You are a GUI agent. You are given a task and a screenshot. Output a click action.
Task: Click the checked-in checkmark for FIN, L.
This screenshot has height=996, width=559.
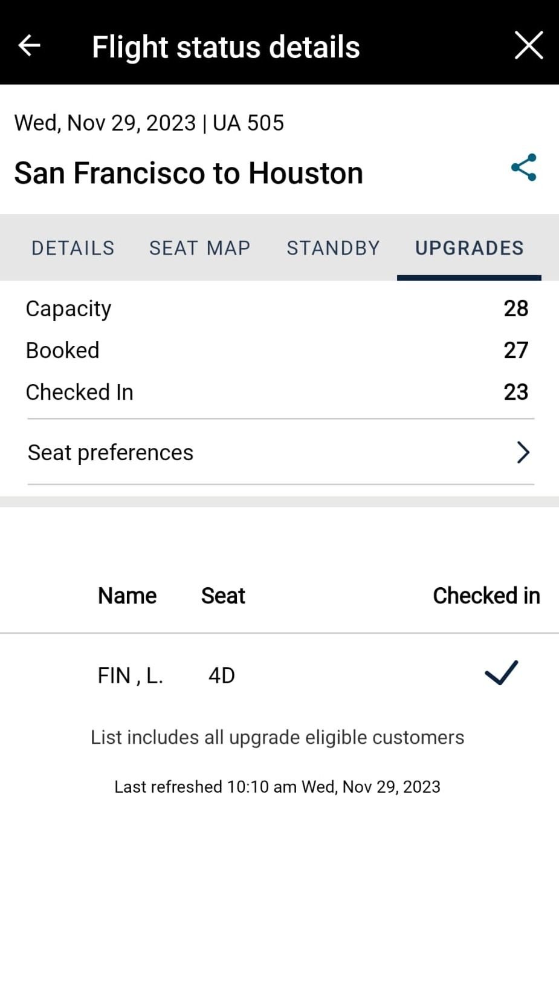click(501, 673)
